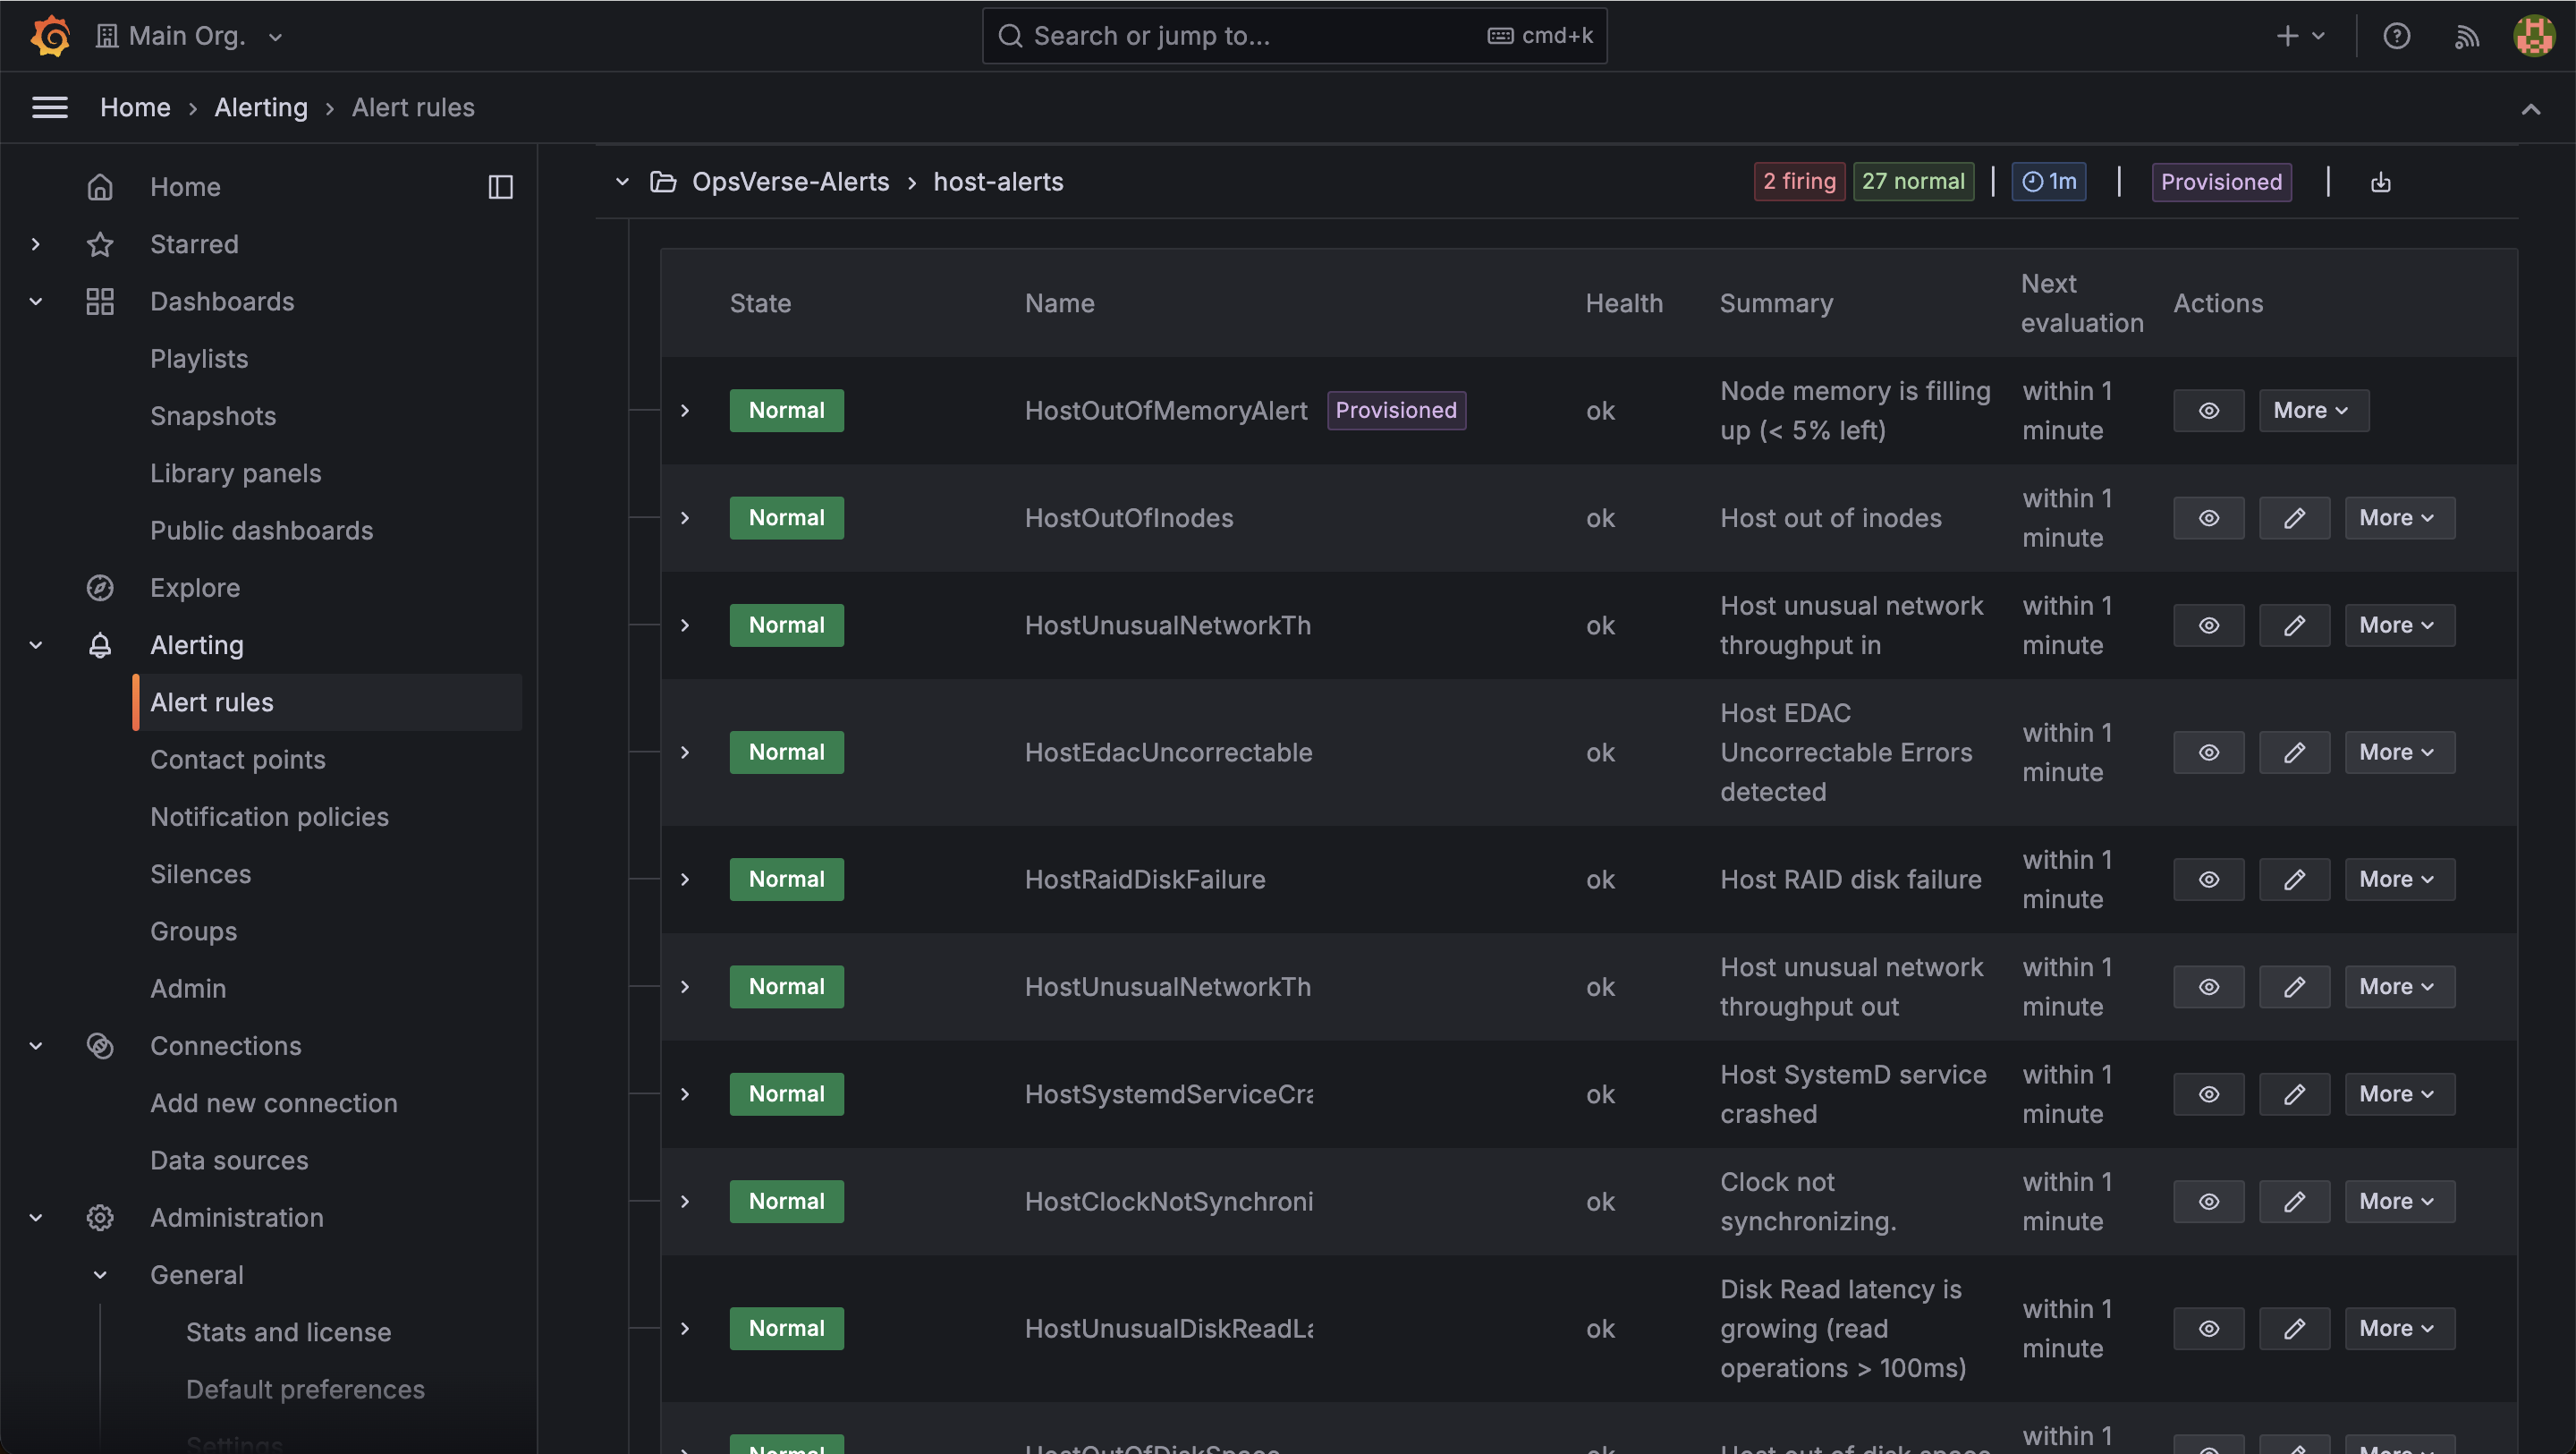View HostRaidDiskFailure rule eye icon

pyautogui.click(x=2208, y=880)
